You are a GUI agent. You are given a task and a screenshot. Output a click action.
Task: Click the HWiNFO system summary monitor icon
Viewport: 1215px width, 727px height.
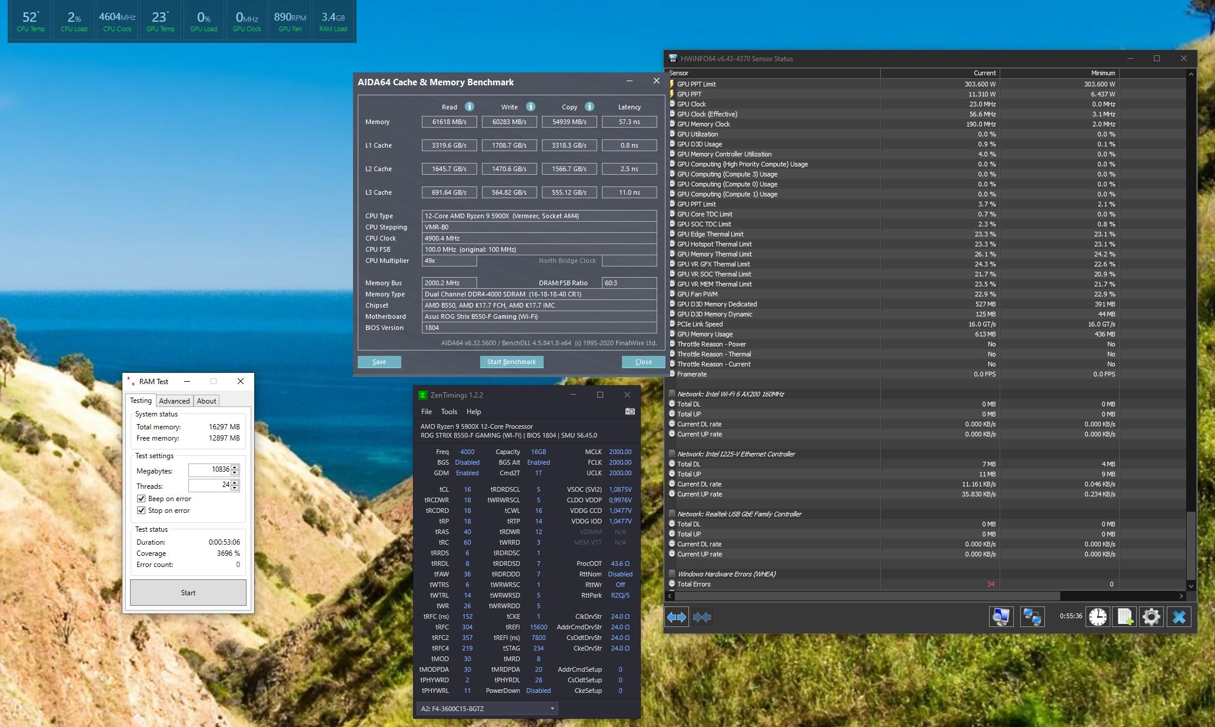[x=1001, y=616]
